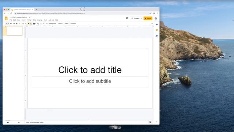Image resolution: width=234 pixels, height=132 pixels.
Task: Rename the Untitled presentation title
Action: pos(18,17)
